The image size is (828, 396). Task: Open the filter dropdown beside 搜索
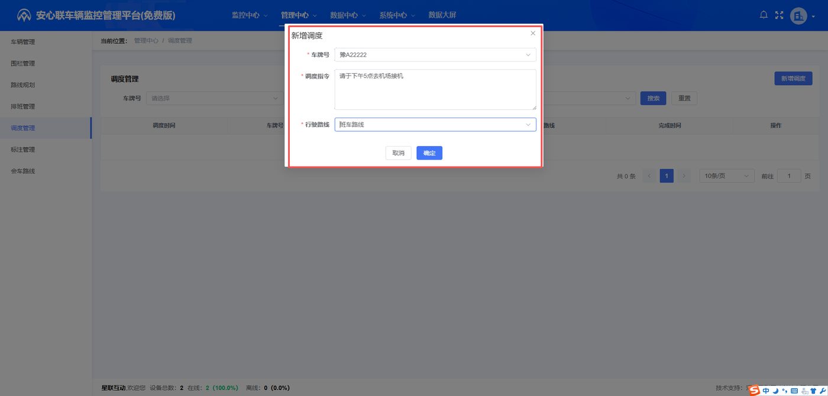pos(588,98)
